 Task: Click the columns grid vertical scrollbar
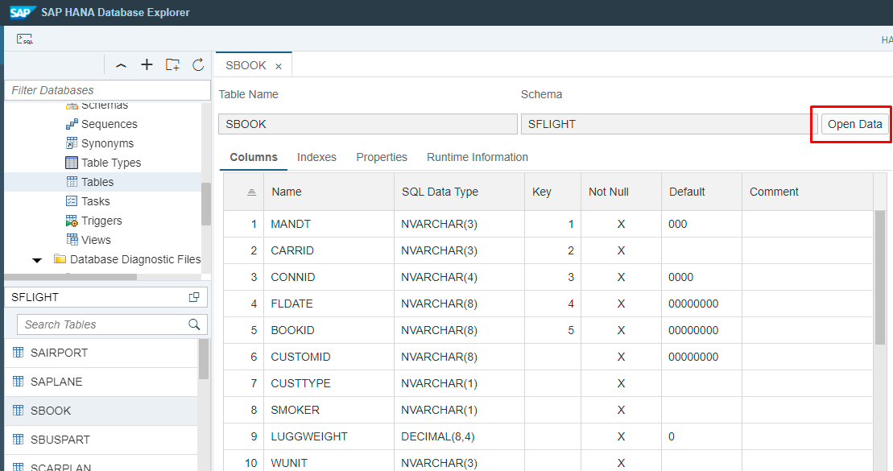click(880, 278)
